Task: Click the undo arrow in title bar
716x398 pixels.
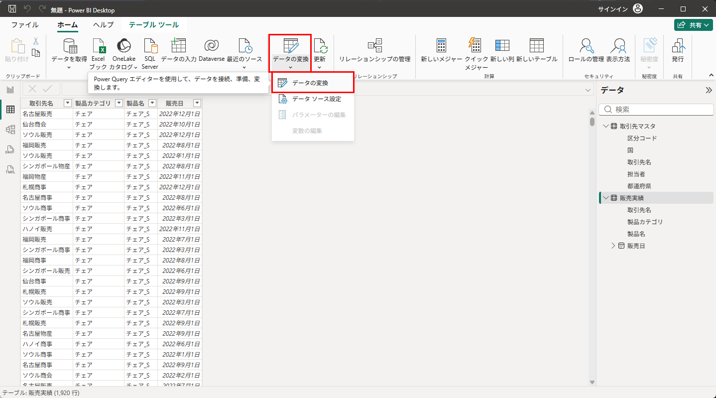Action: pyautogui.click(x=28, y=9)
